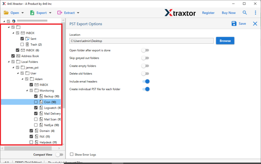Click the Logwatch mailbox file icon

pyautogui.click(x=41, y=108)
